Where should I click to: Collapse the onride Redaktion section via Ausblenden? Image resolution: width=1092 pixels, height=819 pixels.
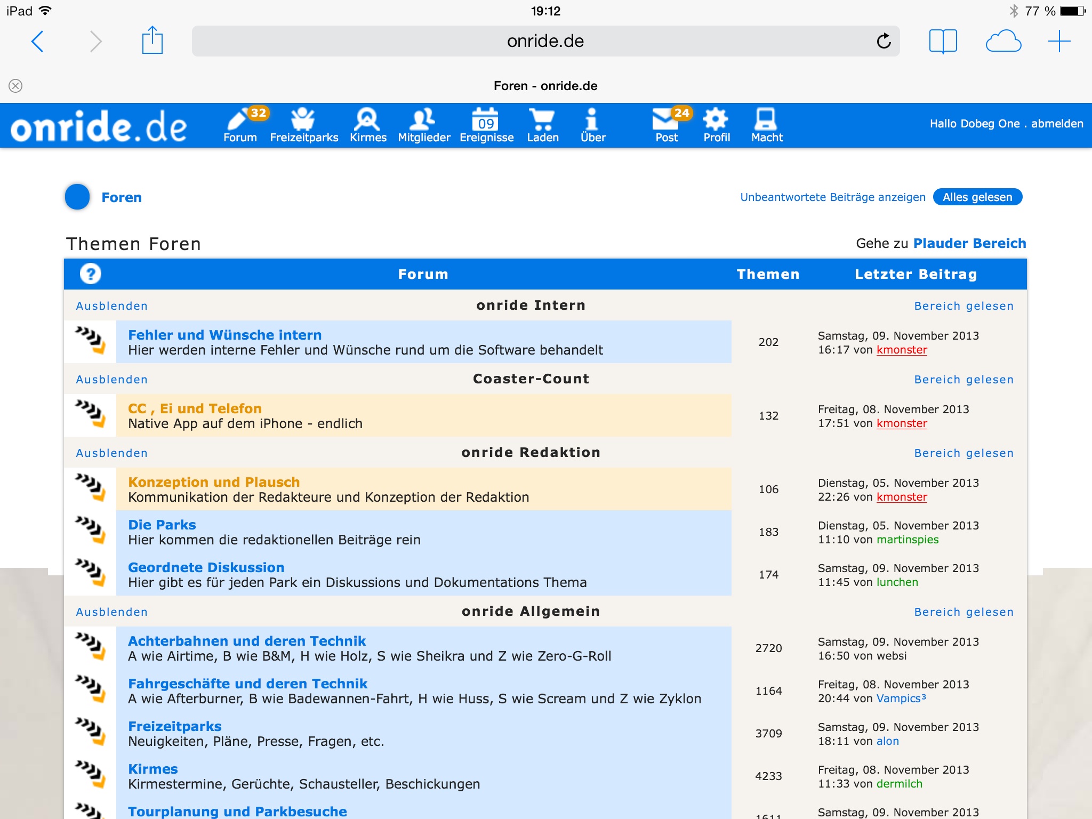111,453
